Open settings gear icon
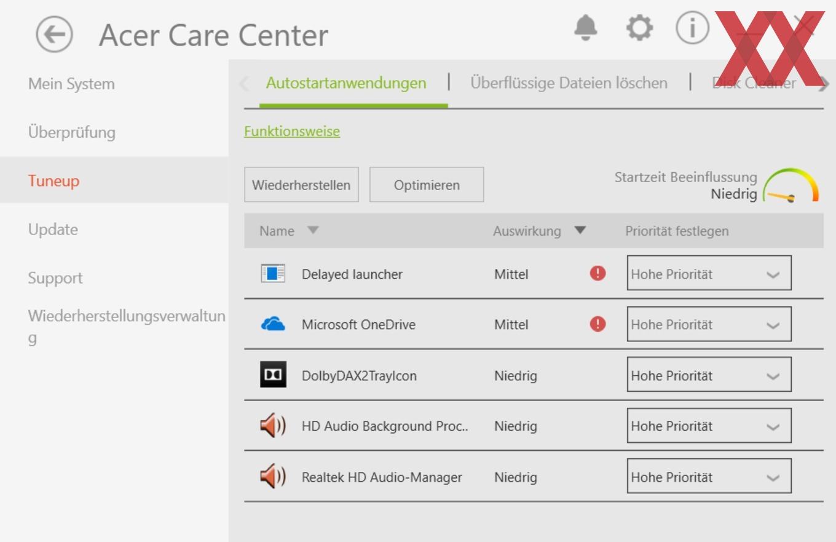 pyautogui.click(x=639, y=28)
